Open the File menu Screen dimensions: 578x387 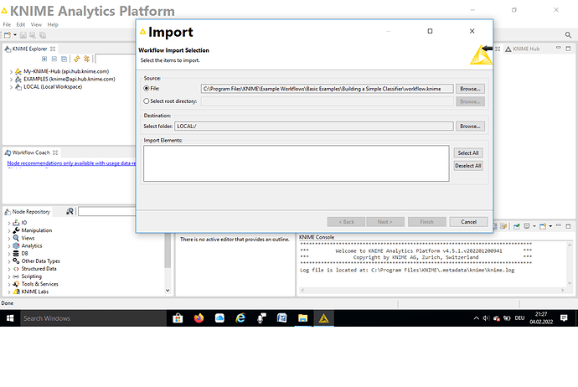[x=7, y=24]
